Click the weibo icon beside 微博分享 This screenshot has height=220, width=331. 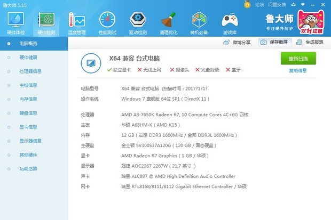(x=226, y=43)
